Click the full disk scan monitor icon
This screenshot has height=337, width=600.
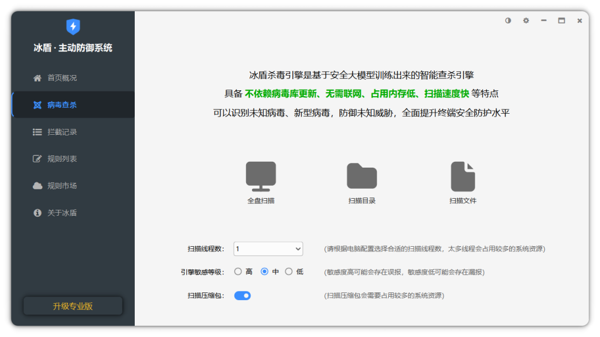pyautogui.click(x=261, y=176)
